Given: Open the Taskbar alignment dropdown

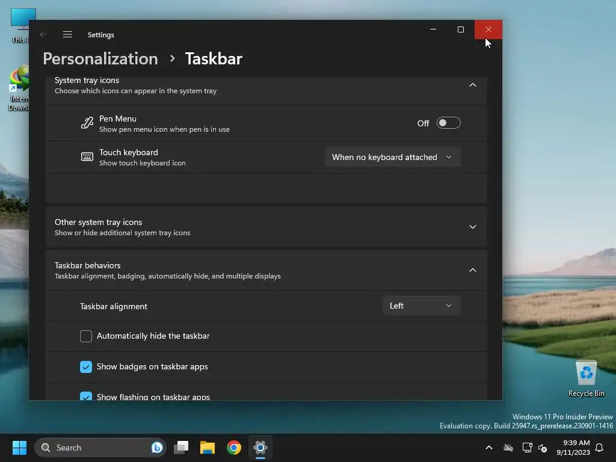Looking at the screenshot, I should pos(421,306).
